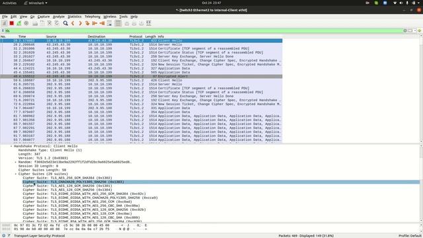Collapse Handshake Protocol: Client Hello node
The width and height of the screenshot is (423, 238).
(11, 146)
